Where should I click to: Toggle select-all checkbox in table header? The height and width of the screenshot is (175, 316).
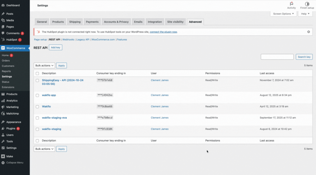tap(37, 74)
